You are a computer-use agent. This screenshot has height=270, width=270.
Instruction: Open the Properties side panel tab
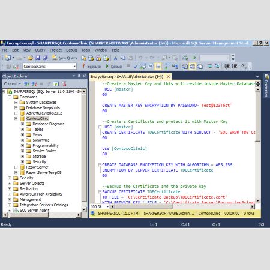(x=266, y=86)
